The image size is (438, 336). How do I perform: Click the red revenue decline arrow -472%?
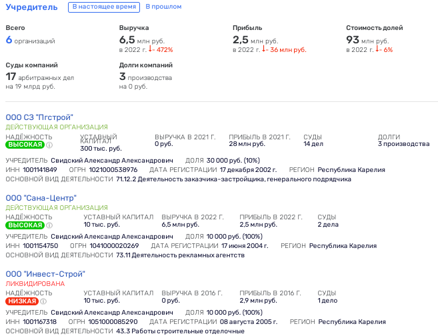[150, 49]
